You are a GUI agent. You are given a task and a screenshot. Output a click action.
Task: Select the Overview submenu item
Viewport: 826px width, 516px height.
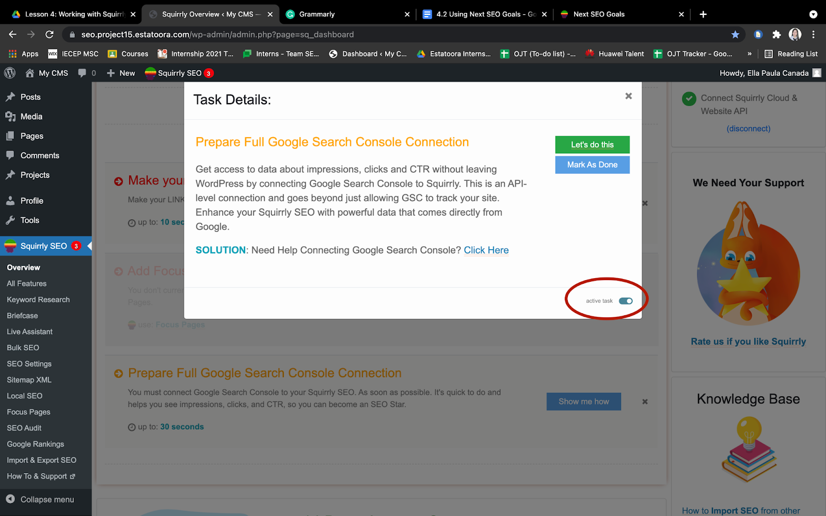click(23, 268)
